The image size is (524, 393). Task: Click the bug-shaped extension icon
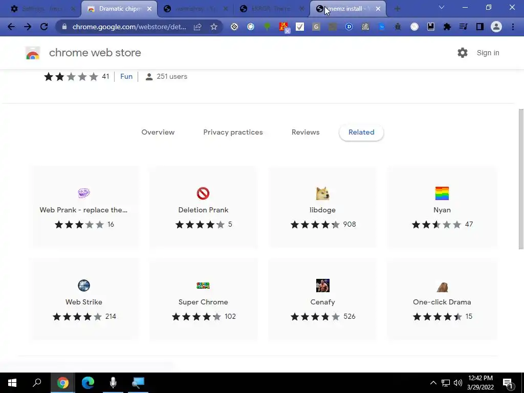tap(398, 27)
